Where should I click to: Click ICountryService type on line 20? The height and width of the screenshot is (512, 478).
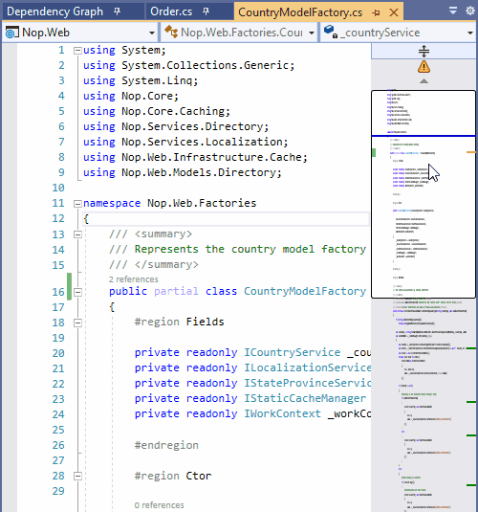[293, 352]
